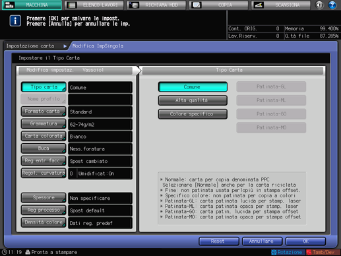Open the Buca punch setting
Image resolution: width=341 pixels, height=256 pixels.
click(44, 148)
